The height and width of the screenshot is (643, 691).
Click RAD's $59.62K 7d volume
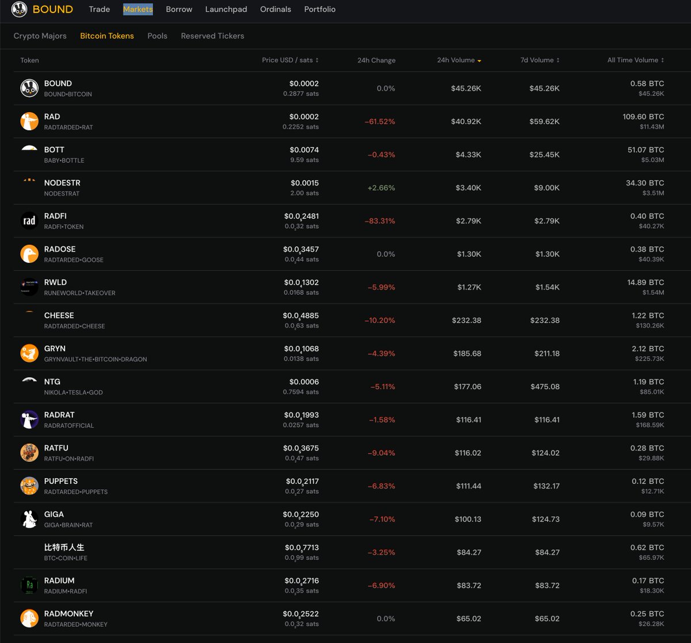[x=544, y=122]
